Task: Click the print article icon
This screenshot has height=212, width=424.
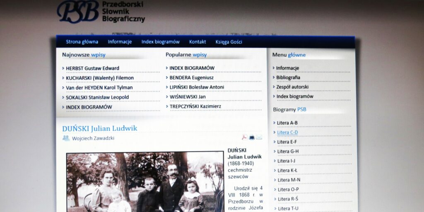Action: point(252,137)
